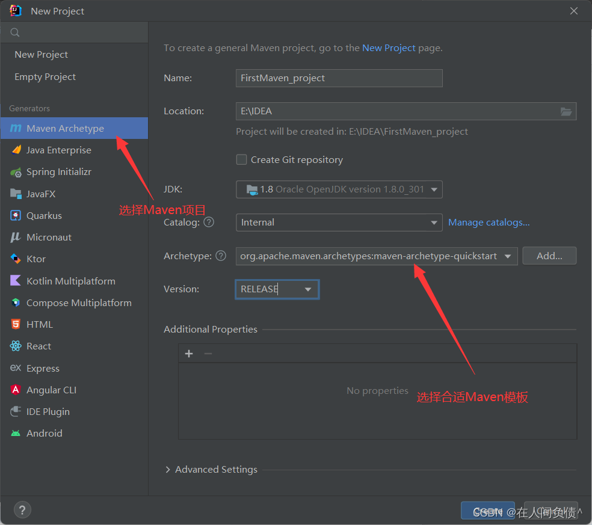This screenshot has width=592, height=525.
Task: Select the Ktor generator label
Action: pos(36,259)
